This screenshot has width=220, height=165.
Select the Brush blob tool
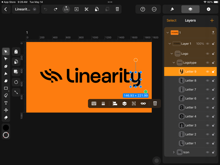(x=6, y=81)
